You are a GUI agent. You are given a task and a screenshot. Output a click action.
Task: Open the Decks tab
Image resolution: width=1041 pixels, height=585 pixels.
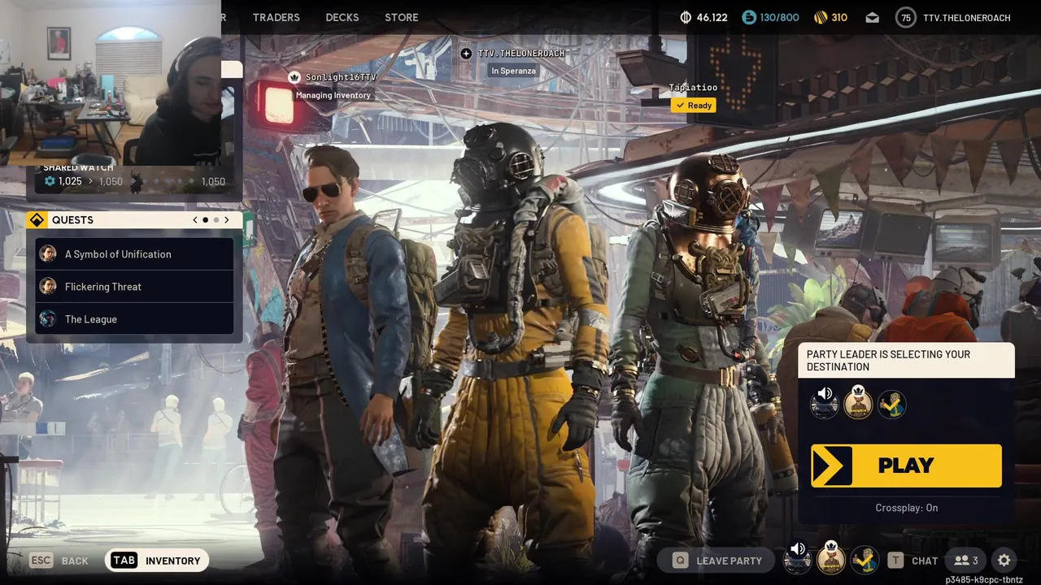(342, 17)
